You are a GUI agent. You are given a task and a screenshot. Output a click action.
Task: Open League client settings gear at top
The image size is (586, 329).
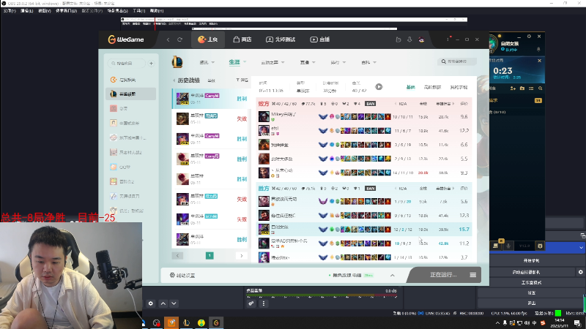529,37
